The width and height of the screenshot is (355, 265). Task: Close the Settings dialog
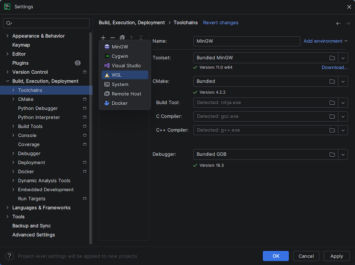[x=349, y=7]
